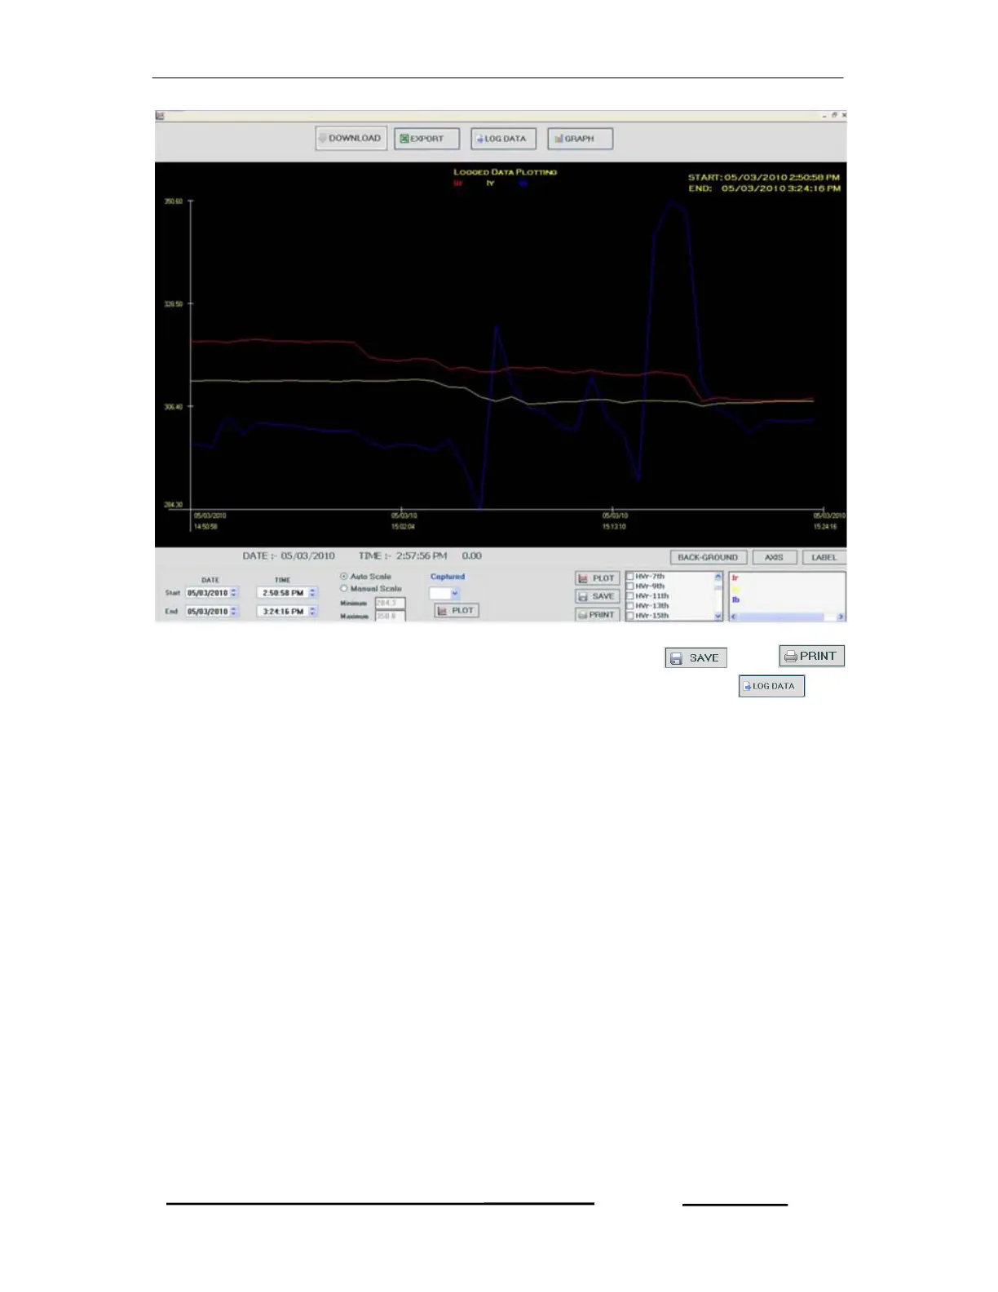Viewport: 998px width, 1292px height.
Task: Click the 15:02:04 x-axis time label
Action: pos(403,527)
